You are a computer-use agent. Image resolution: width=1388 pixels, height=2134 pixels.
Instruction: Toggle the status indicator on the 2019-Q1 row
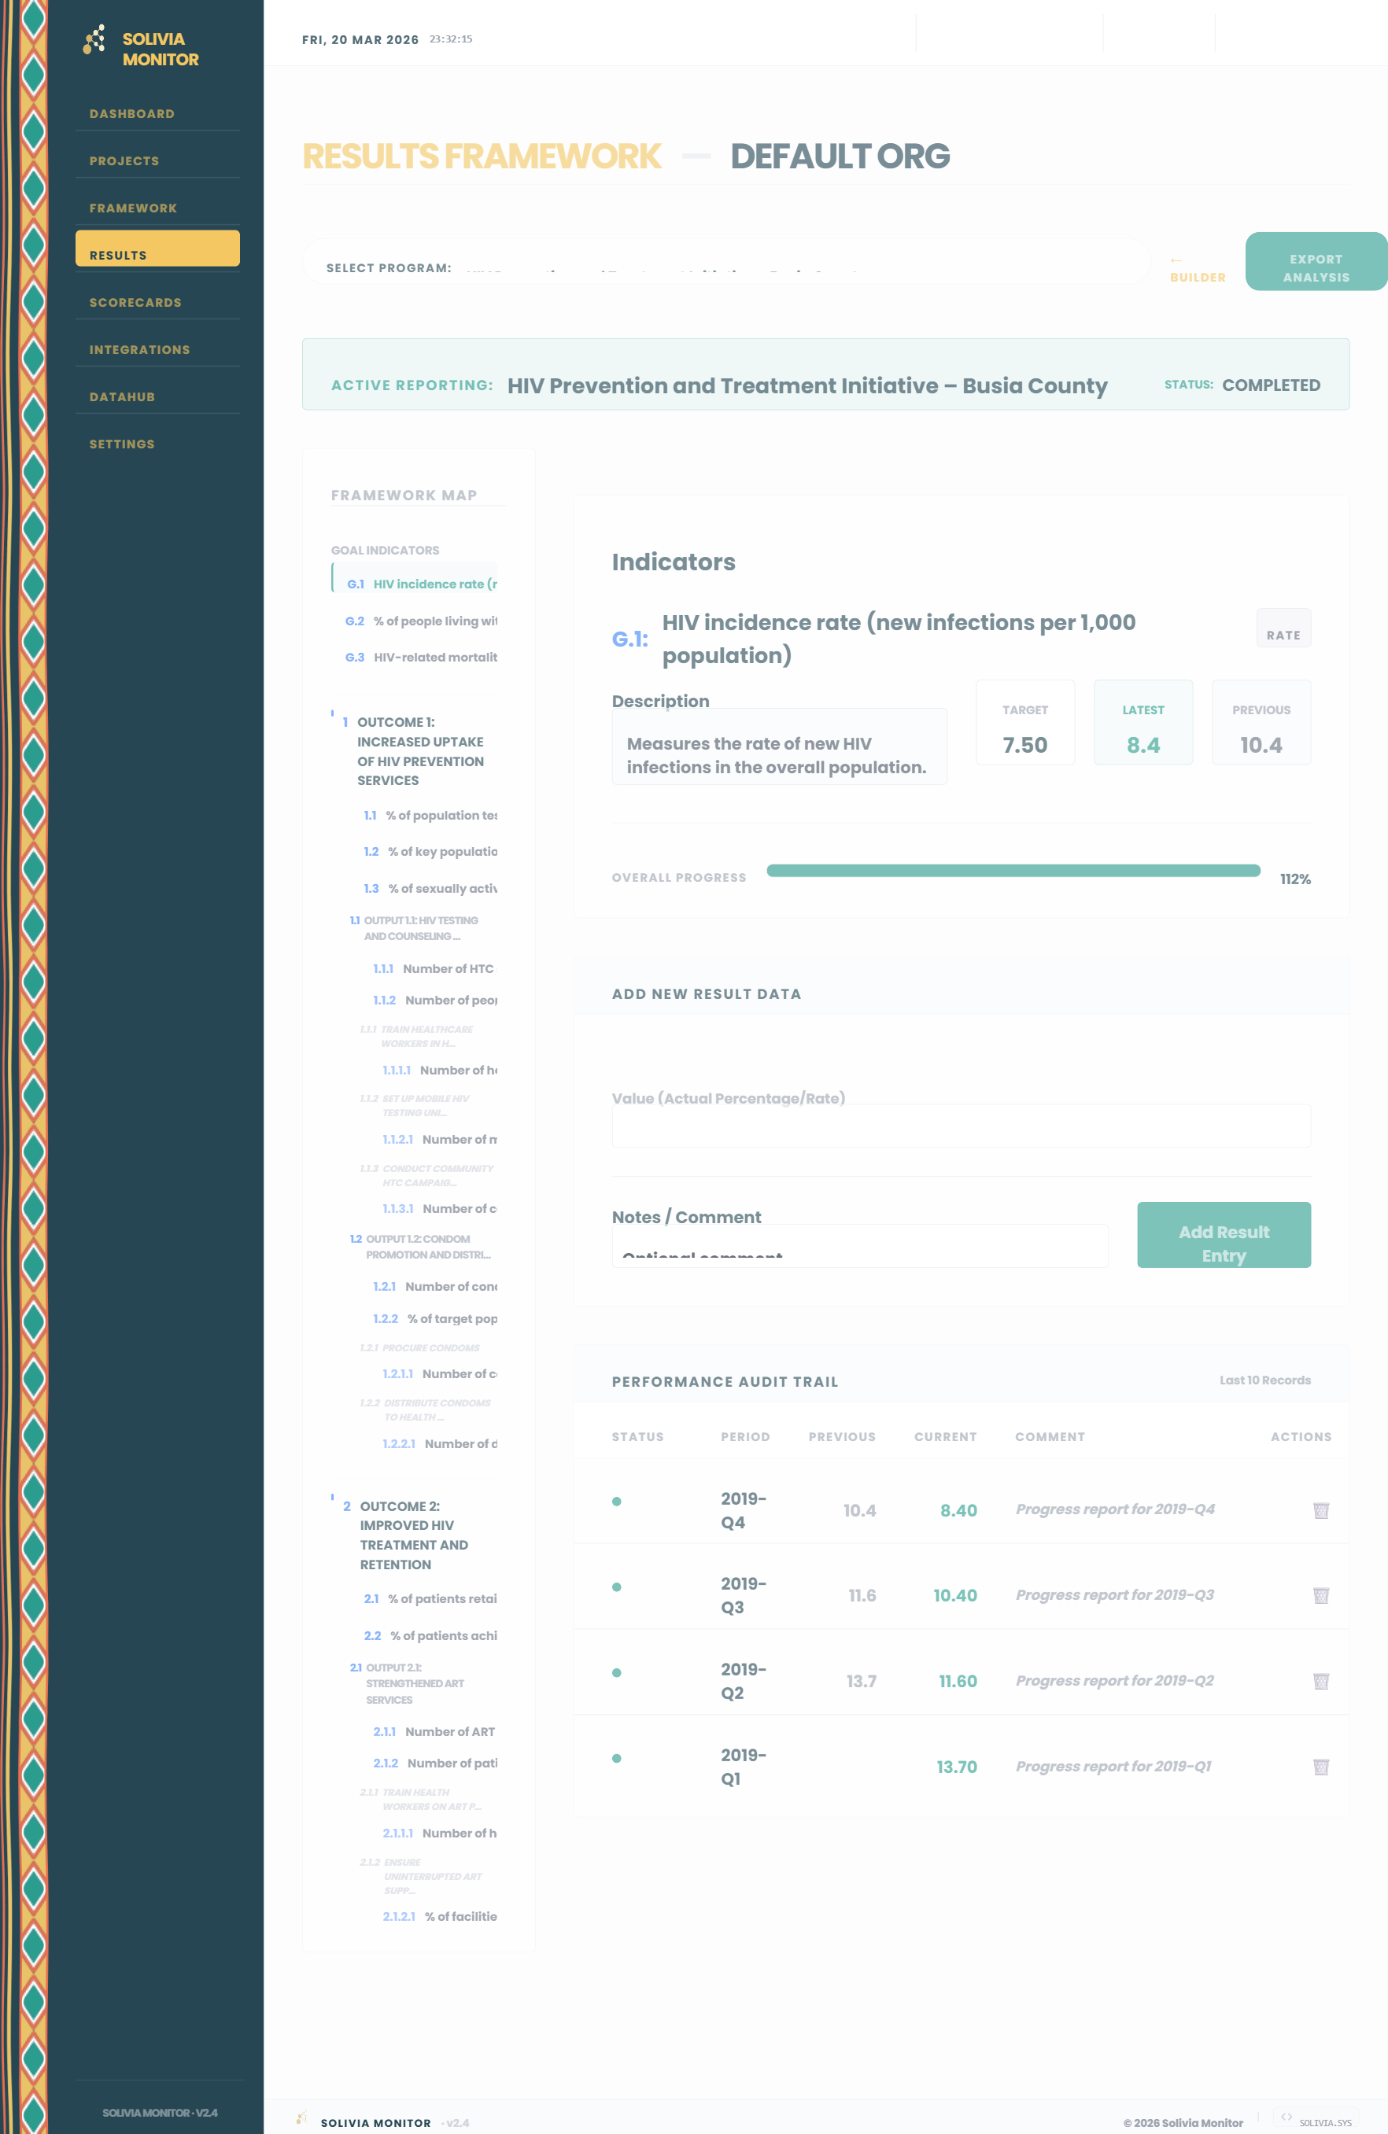pyautogui.click(x=618, y=1760)
